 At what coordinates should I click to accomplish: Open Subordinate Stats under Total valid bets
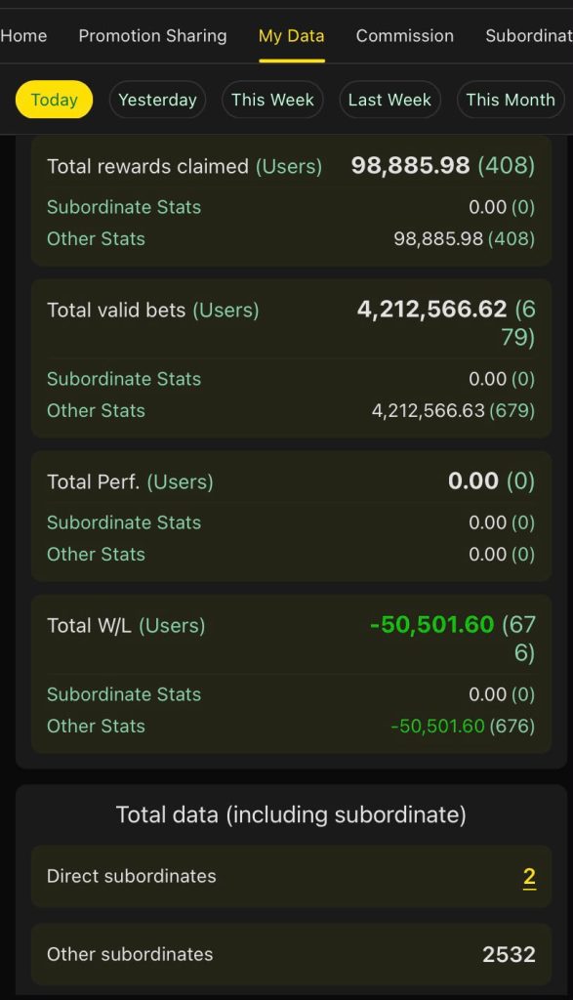point(124,379)
